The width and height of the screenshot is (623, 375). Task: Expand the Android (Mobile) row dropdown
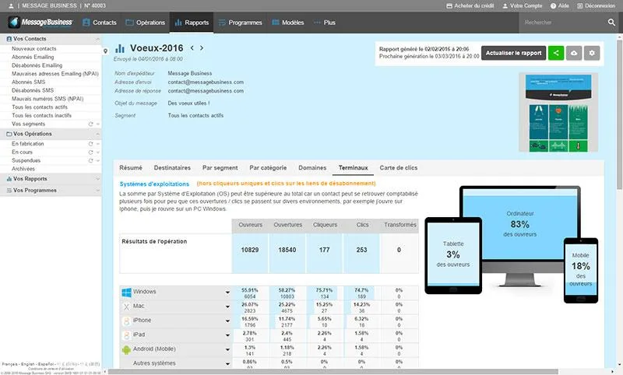point(227,349)
